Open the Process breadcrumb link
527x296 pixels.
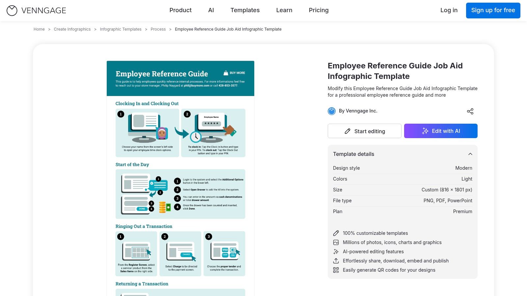[x=158, y=29]
